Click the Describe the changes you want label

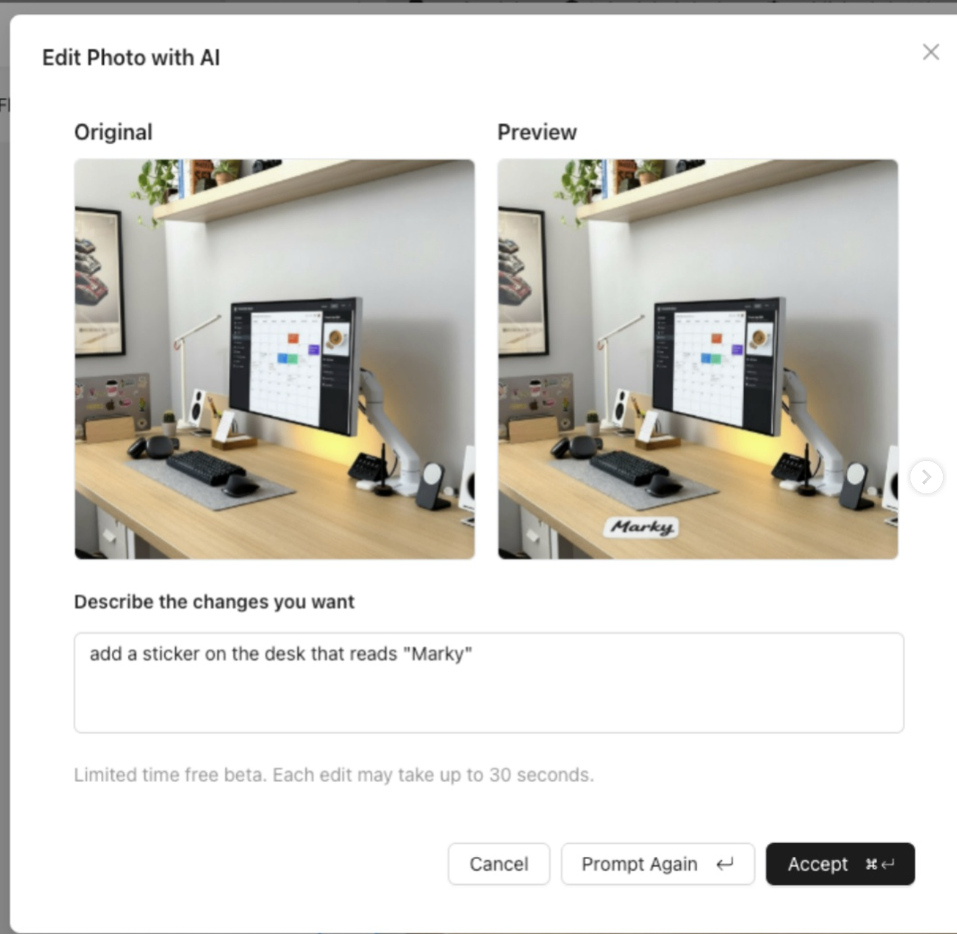tap(214, 602)
